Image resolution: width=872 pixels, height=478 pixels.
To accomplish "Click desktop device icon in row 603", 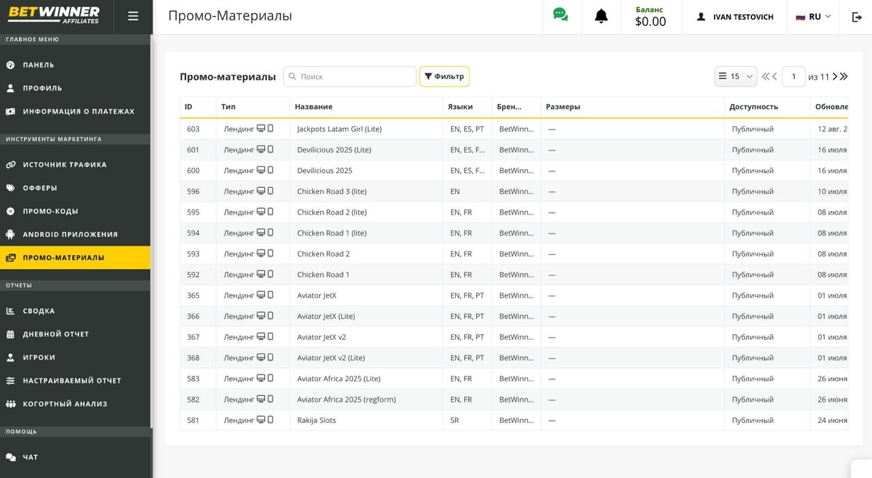I will (x=260, y=129).
